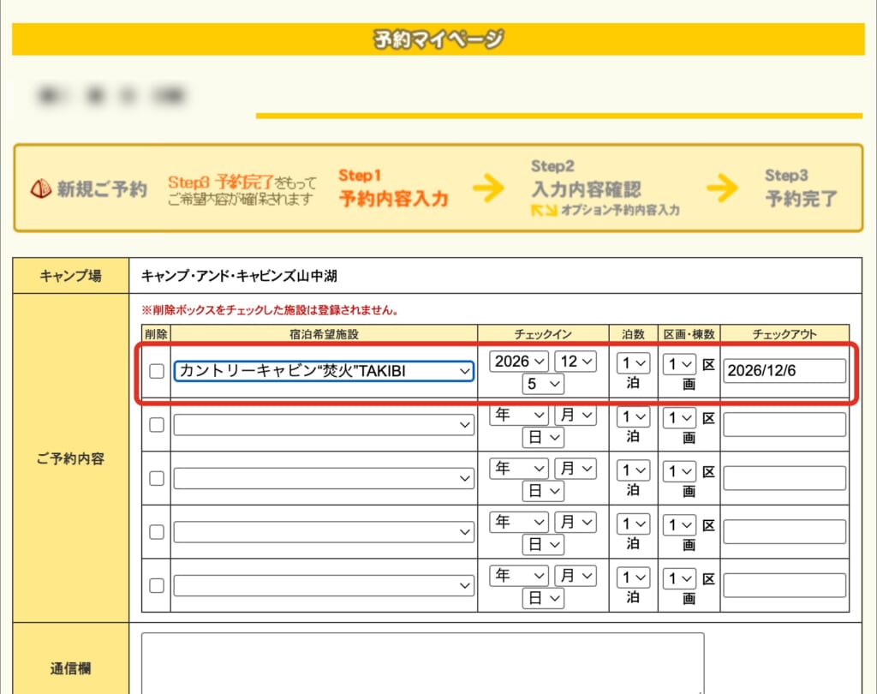Click the checkout field showing 2026/12/6
The image size is (877, 694).
coord(785,371)
